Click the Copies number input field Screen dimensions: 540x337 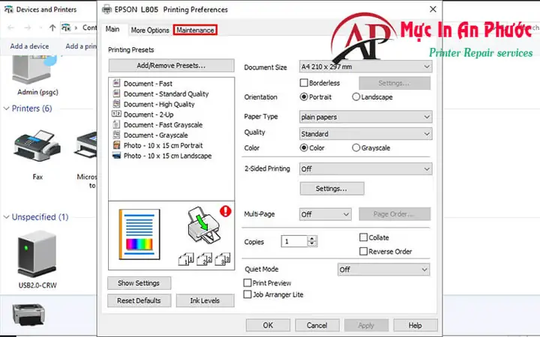(x=294, y=241)
